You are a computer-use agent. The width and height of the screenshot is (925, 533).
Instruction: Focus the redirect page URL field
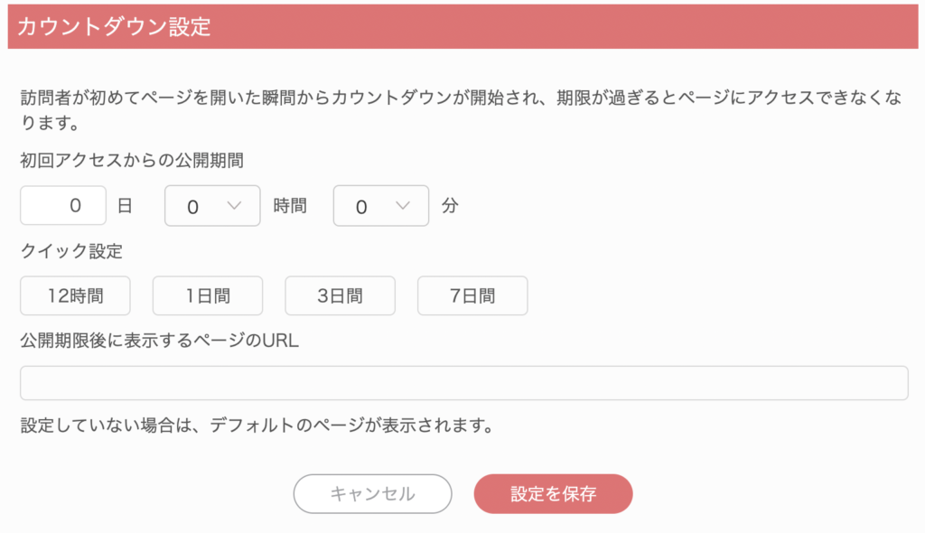click(463, 383)
